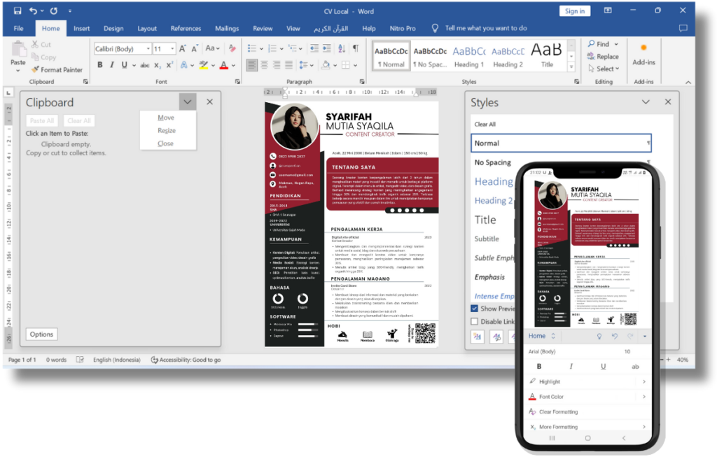Click the Paste clipboard icon in the ribbon

point(18,50)
